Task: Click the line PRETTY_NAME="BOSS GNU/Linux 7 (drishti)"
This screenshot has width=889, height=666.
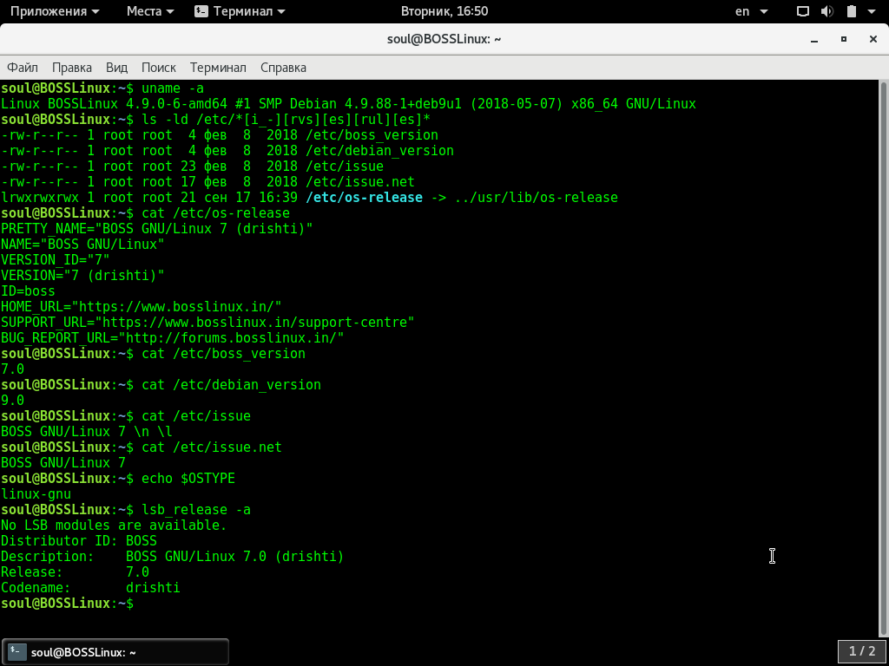Action: (157, 229)
